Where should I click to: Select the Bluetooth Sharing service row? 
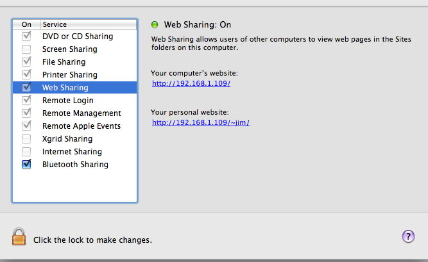pos(74,164)
